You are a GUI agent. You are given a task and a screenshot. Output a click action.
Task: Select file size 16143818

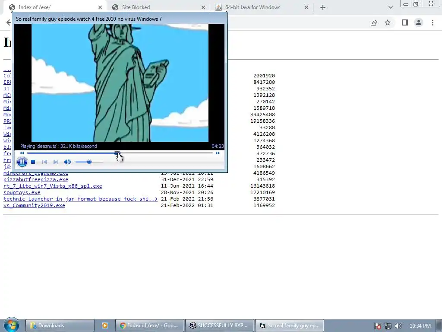(x=262, y=186)
